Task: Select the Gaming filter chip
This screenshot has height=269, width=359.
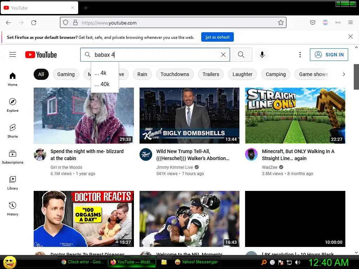Action: point(66,74)
